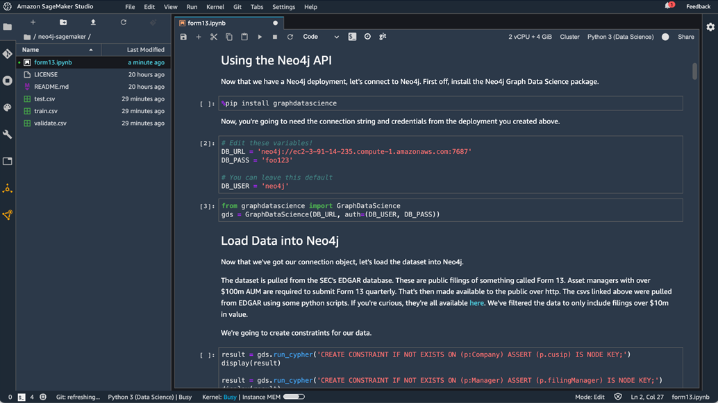Image resolution: width=718 pixels, height=403 pixels.
Task: Open the Git sidebar panel
Action: coord(8,54)
